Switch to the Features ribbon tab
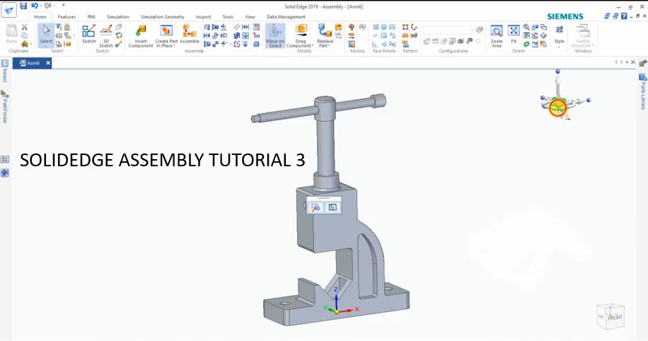Image resolution: width=648 pixels, height=341 pixels. pos(66,17)
